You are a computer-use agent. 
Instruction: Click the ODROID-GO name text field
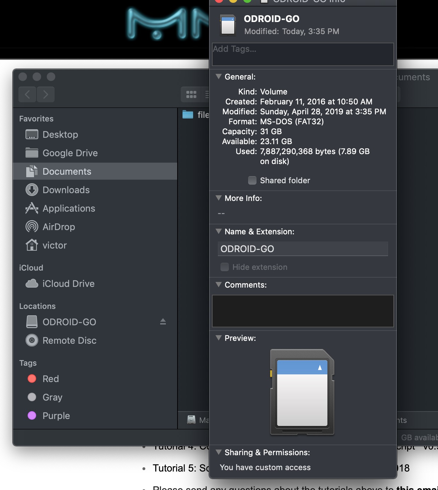[x=303, y=249]
